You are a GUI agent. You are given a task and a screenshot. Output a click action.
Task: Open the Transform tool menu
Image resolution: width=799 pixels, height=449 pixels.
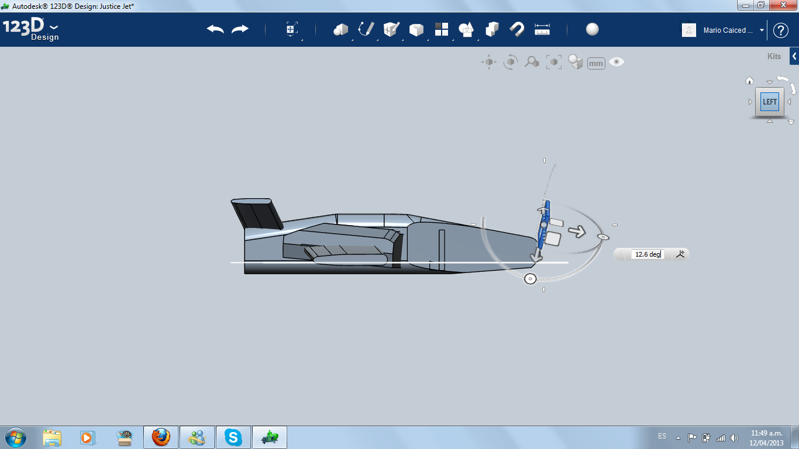pyautogui.click(x=292, y=29)
